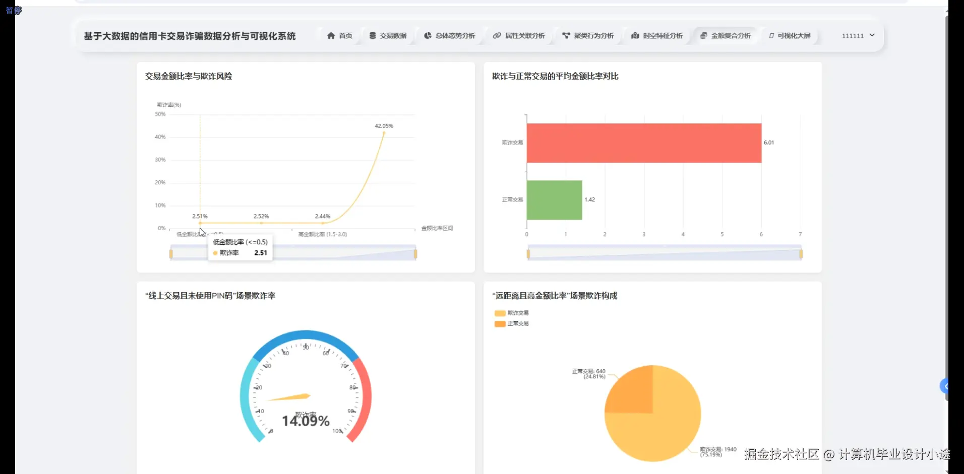Click the 正常交易: 640 pie label
964x474 pixels.
click(x=588, y=374)
